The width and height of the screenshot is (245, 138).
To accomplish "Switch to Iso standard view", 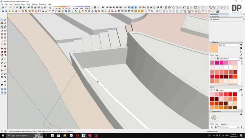I will tap(29, 7).
